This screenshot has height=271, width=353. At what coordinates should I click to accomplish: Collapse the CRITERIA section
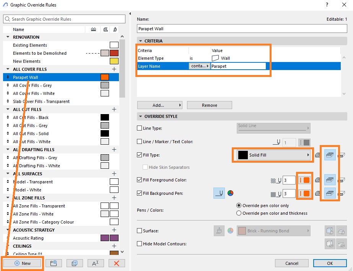tap(140, 41)
